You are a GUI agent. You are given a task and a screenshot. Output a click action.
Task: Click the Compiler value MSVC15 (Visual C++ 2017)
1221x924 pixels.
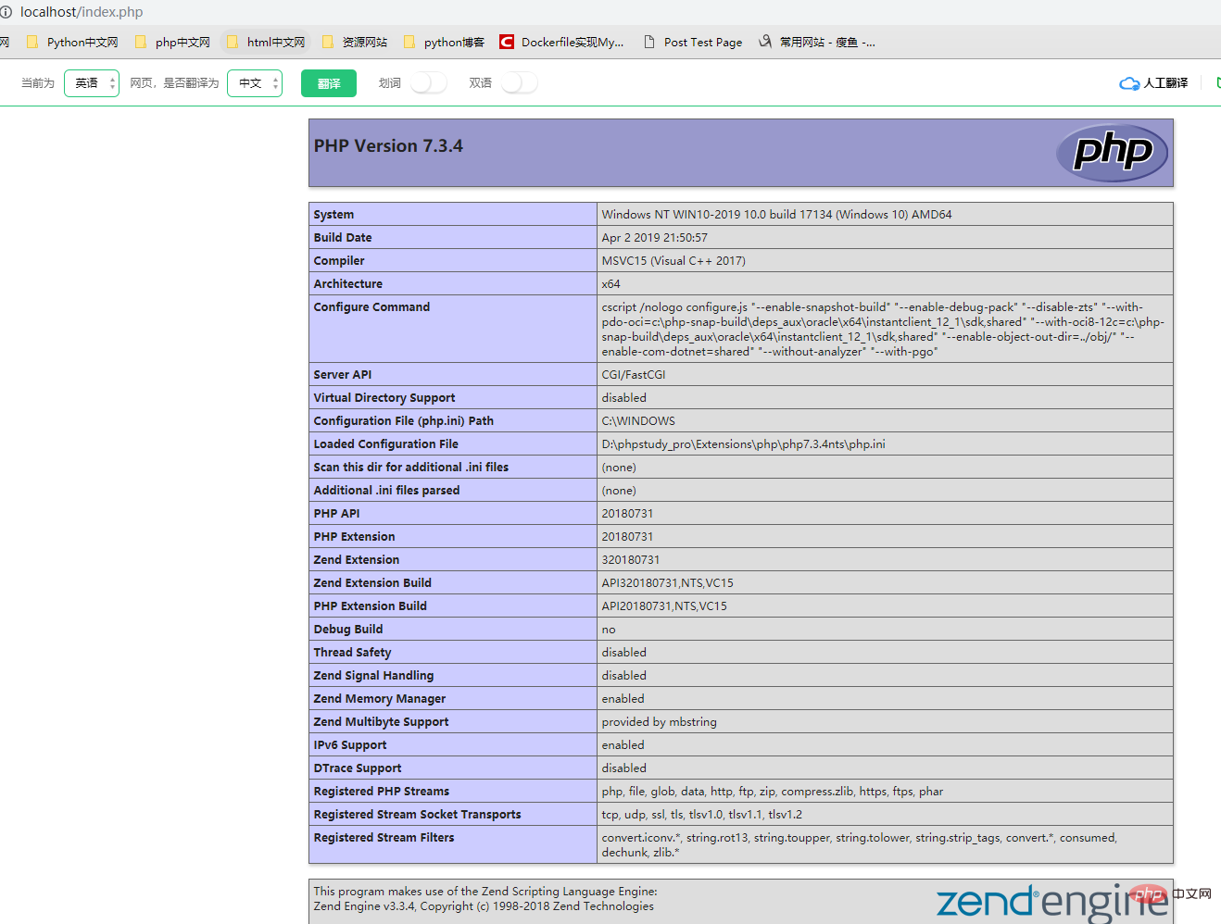point(673,260)
